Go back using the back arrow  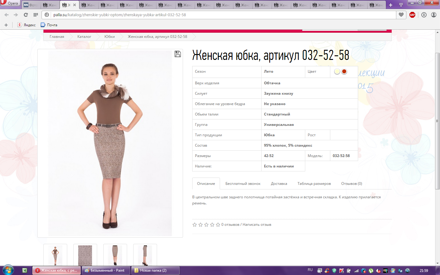coord(7,15)
